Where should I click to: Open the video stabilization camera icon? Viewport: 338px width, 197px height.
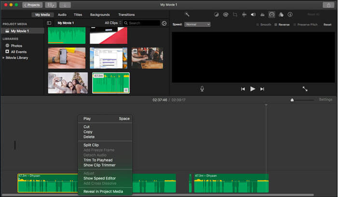244,15
